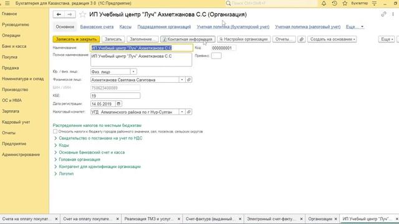Open ОС и НМА section
This screenshot has height=224, width=399.
pos(12,100)
